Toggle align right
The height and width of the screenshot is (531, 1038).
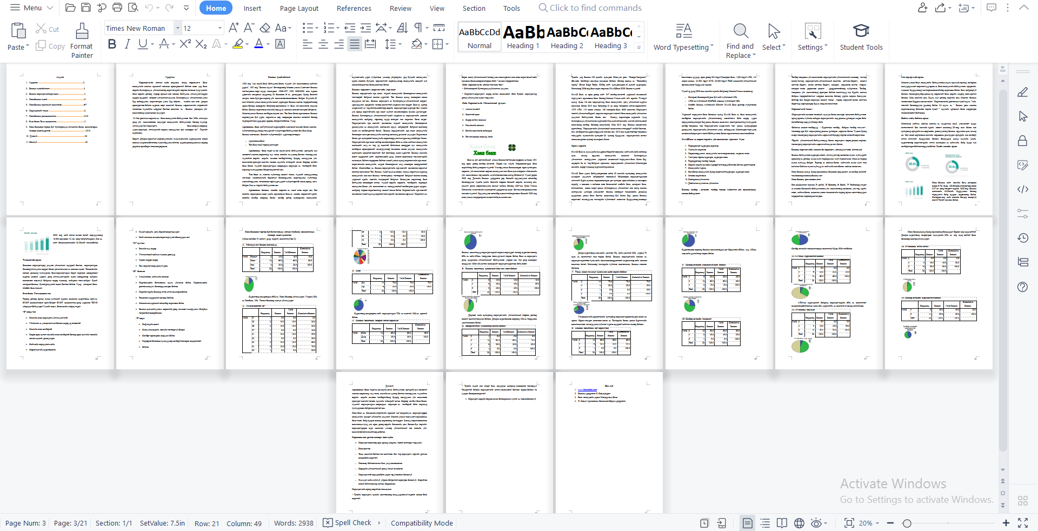click(x=339, y=44)
